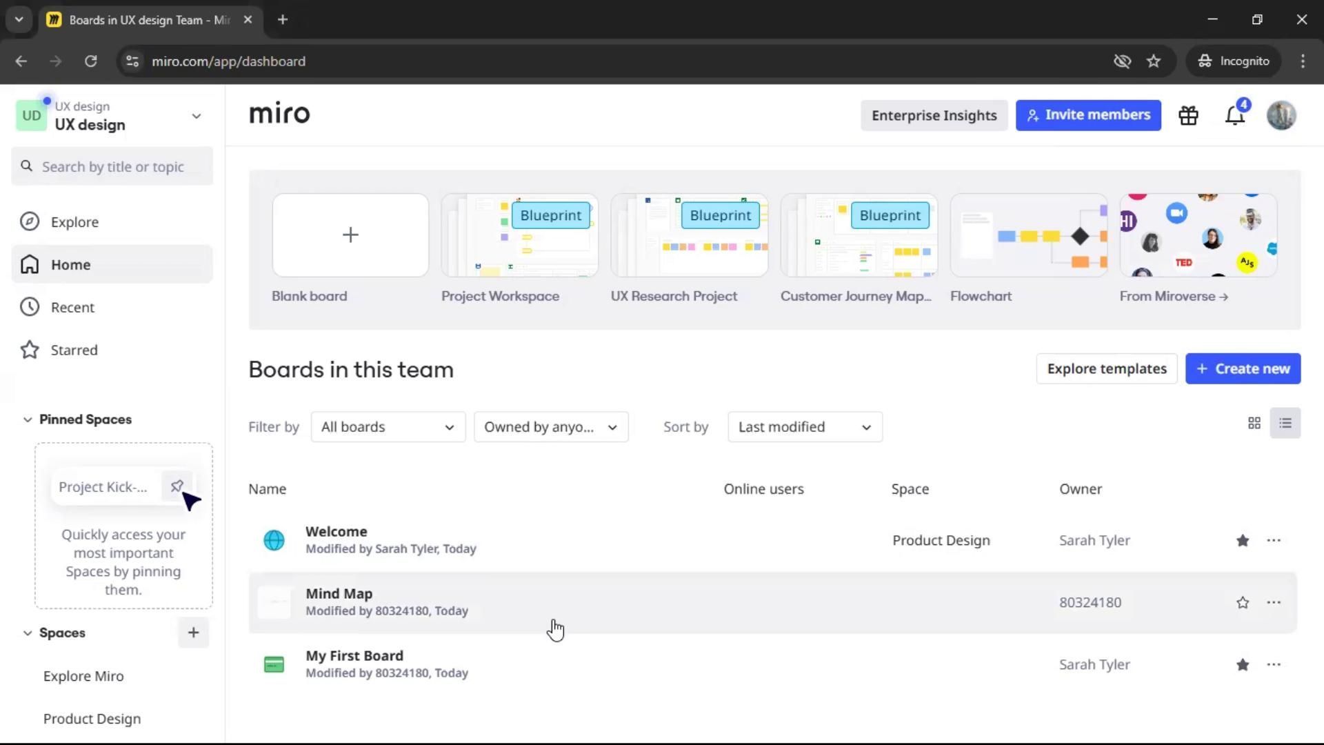Viewport: 1324px width, 745px height.
Task: Switch to grid view layout
Action: [x=1254, y=424]
